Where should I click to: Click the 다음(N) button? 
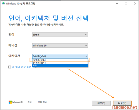(x=122, y=103)
